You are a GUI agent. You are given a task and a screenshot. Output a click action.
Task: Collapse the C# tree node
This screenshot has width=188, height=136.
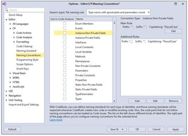coord(10,28)
